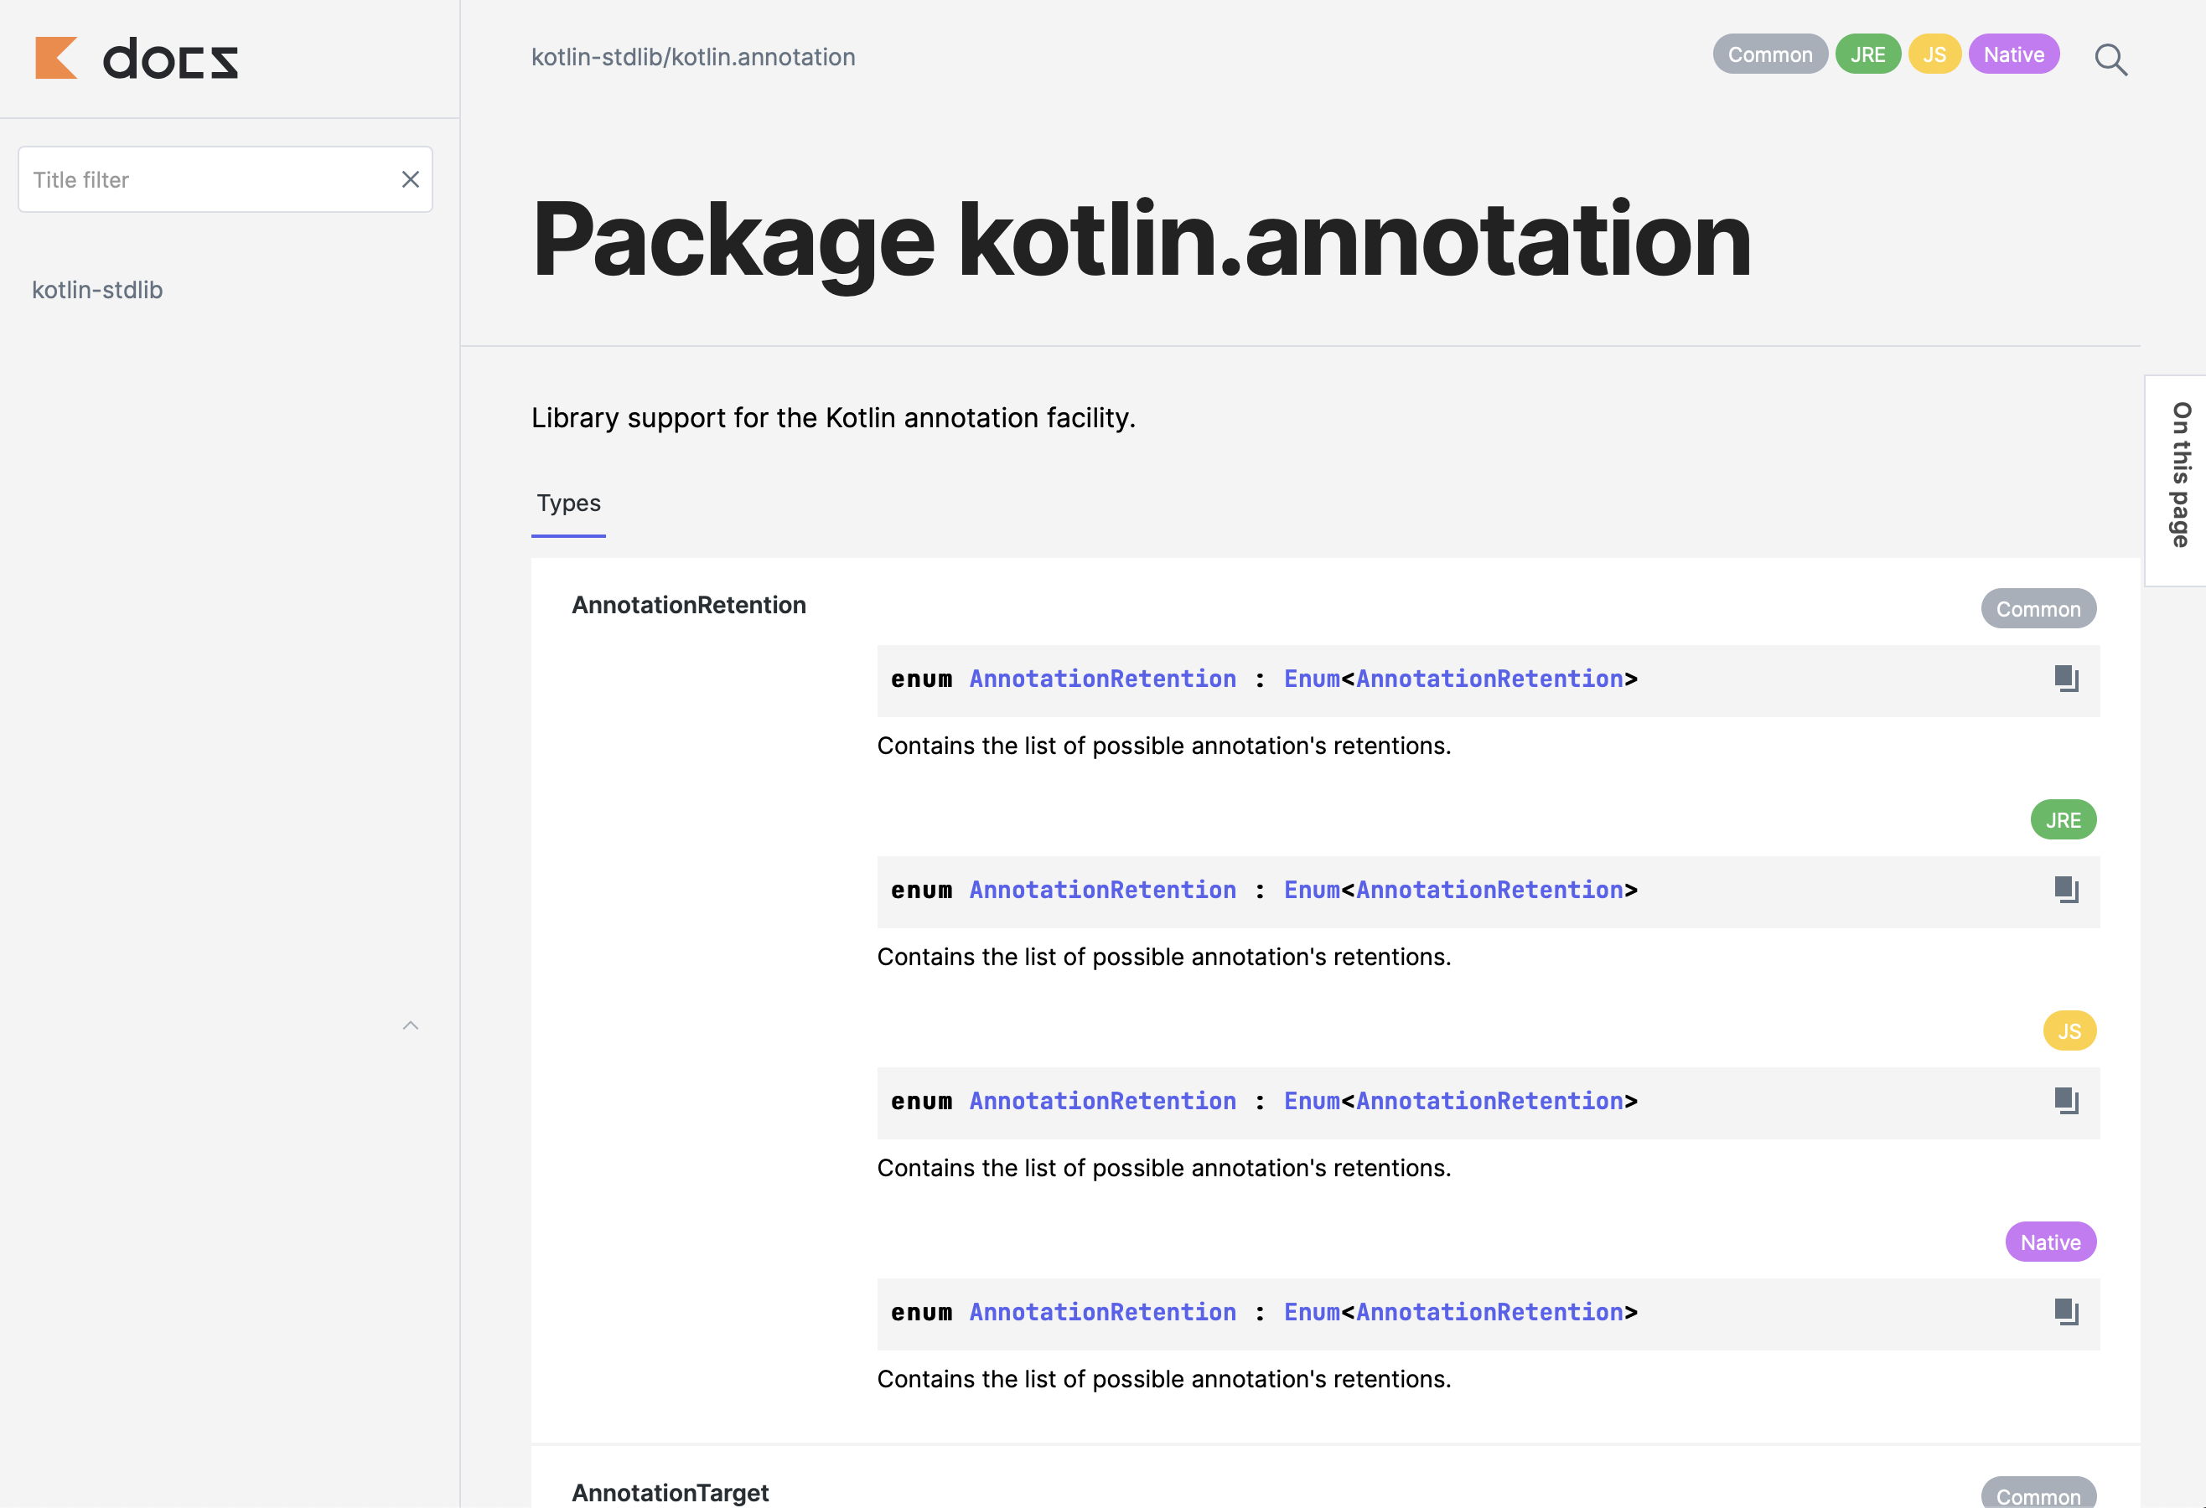The width and height of the screenshot is (2206, 1508).
Task: Toggle the Common platform filter
Action: 1768,54
